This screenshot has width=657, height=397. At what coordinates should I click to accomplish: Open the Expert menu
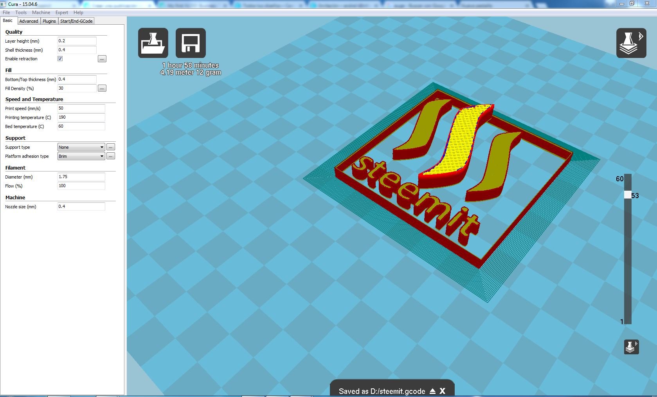[62, 13]
